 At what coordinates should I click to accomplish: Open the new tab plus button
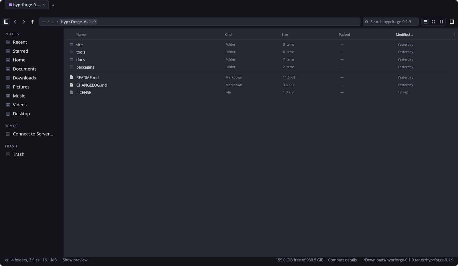(53, 5)
